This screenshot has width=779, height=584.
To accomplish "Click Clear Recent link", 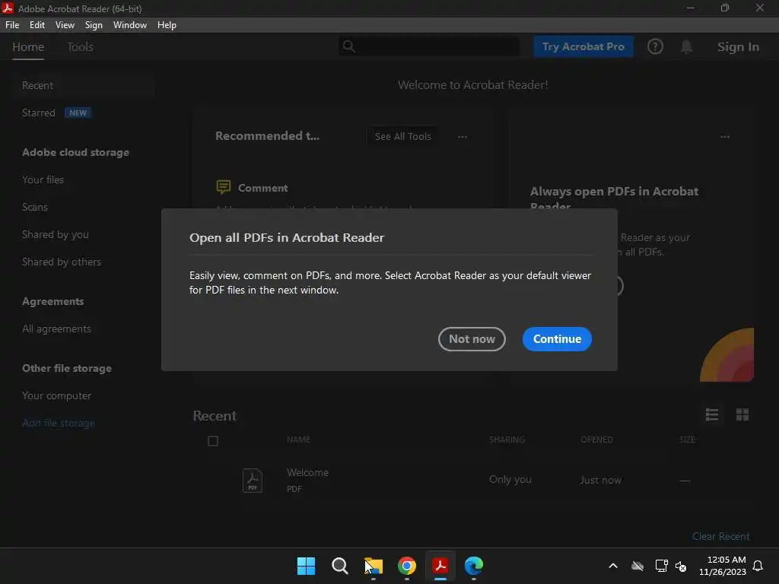I will [721, 536].
